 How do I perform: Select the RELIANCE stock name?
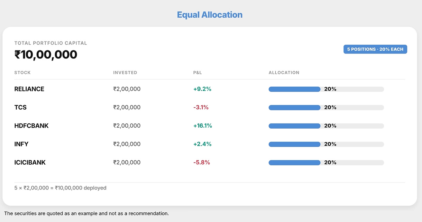click(x=29, y=89)
